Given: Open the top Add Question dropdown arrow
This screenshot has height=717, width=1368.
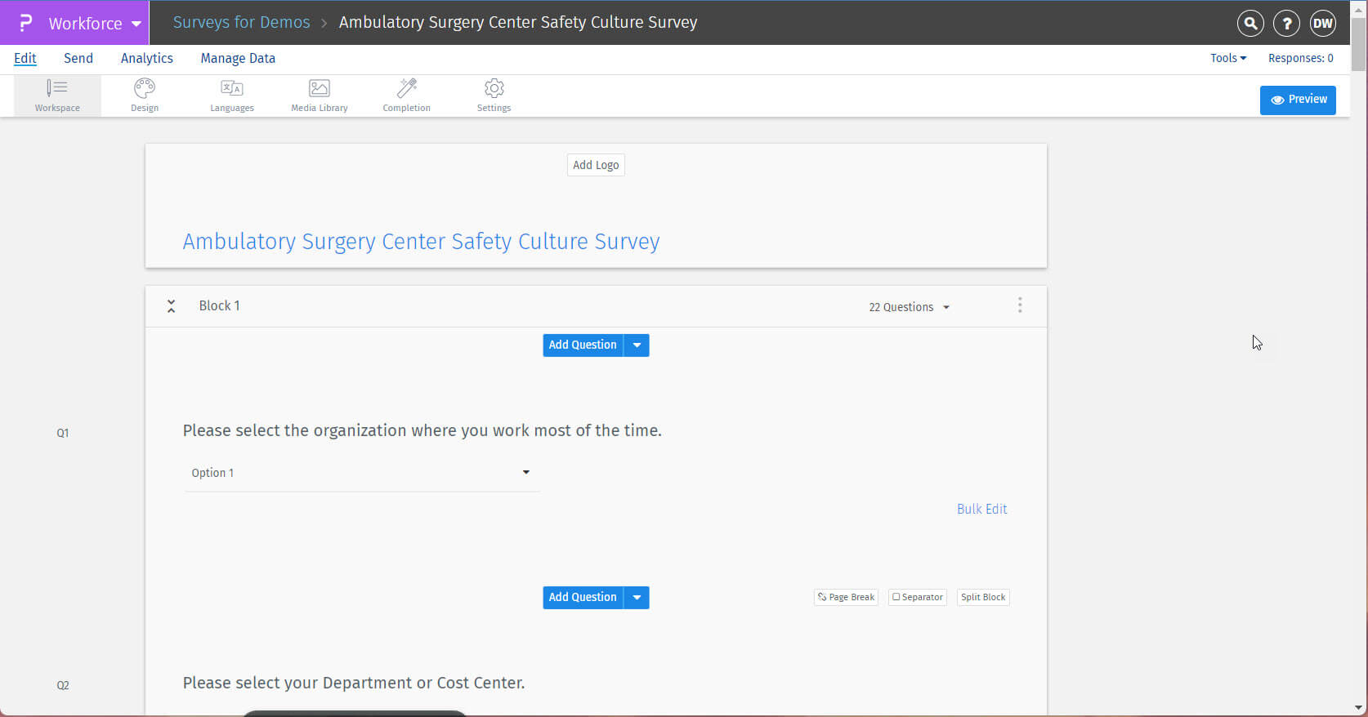Looking at the screenshot, I should tap(637, 345).
